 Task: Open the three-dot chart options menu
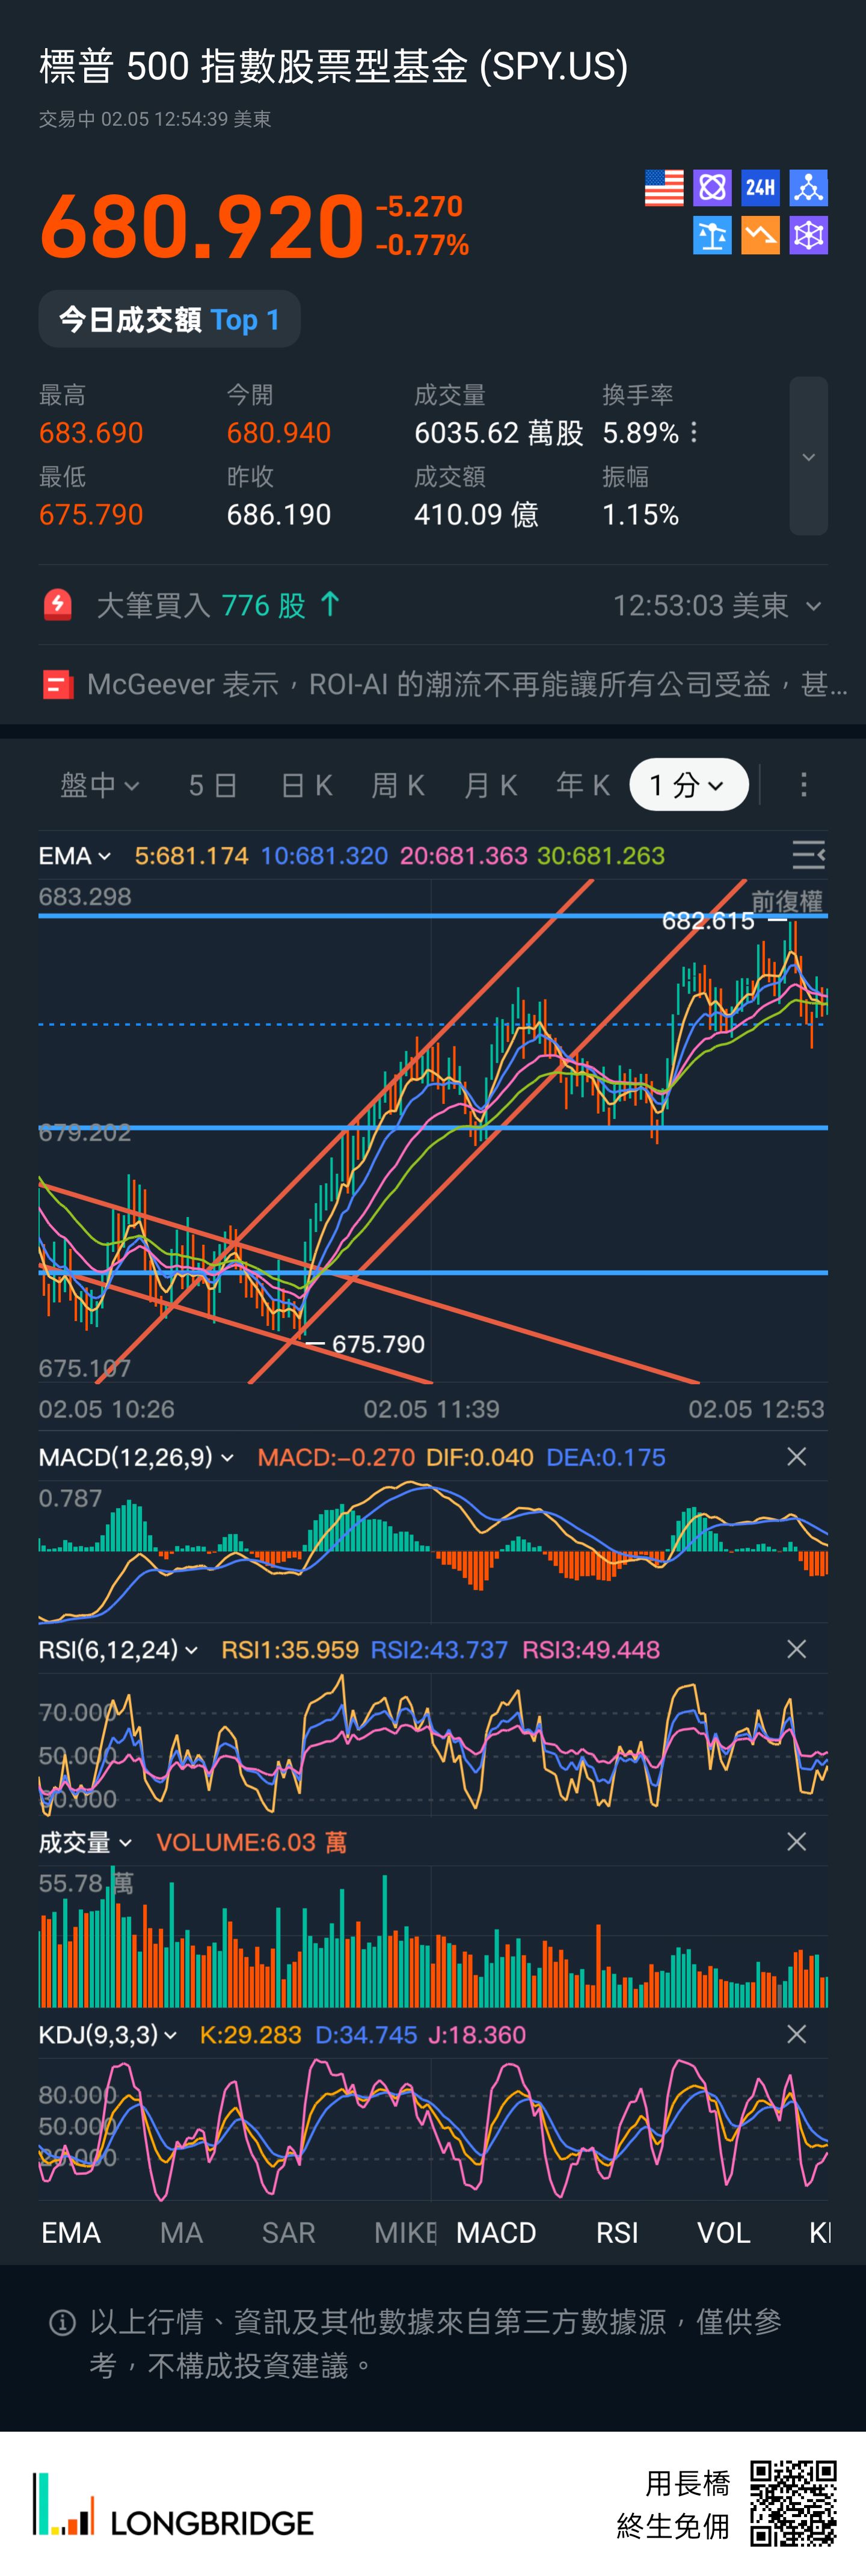(x=803, y=785)
